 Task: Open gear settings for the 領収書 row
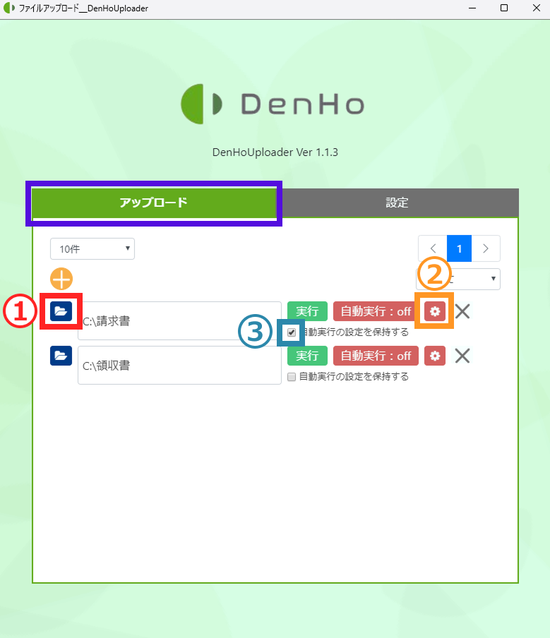435,356
